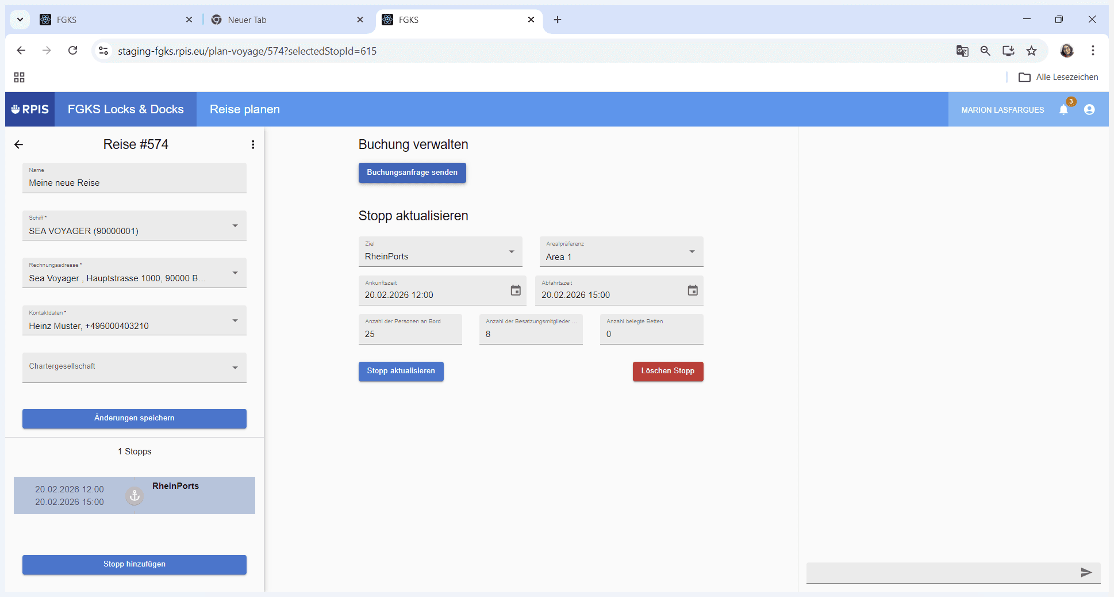
Task: Open the tab search dropdown arrow
Action: point(20,20)
